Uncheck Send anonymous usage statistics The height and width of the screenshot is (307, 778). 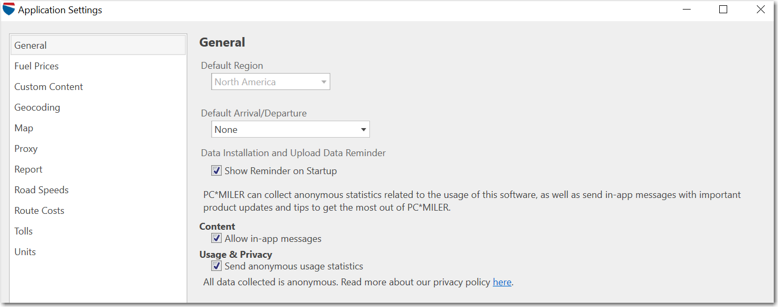(x=217, y=266)
